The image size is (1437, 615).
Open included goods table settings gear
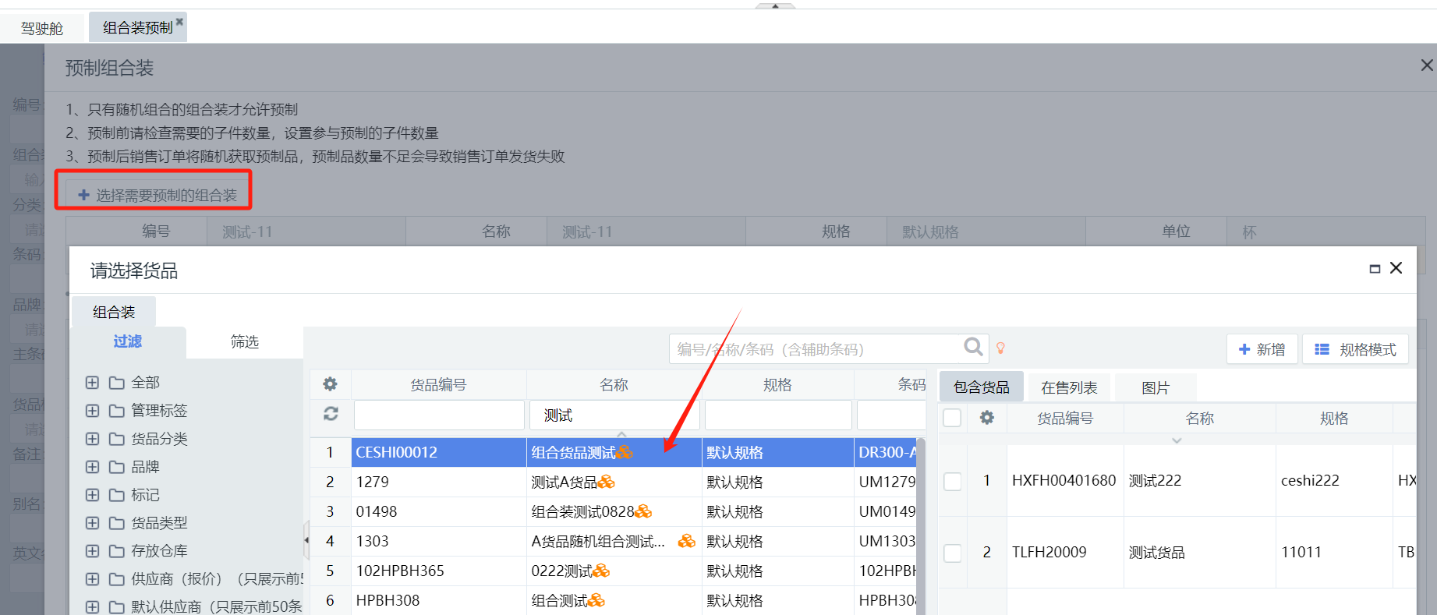pyautogui.click(x=987, y=418)
